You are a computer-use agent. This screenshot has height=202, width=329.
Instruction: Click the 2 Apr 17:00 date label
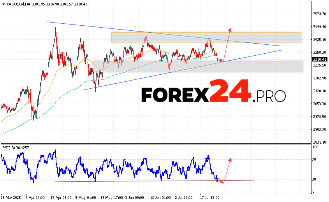point(35,198)
